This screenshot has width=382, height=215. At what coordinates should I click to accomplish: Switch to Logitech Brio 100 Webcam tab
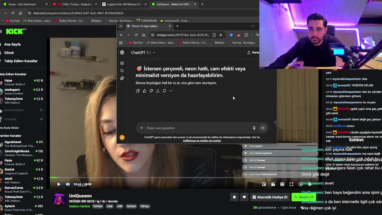[124, 4]
